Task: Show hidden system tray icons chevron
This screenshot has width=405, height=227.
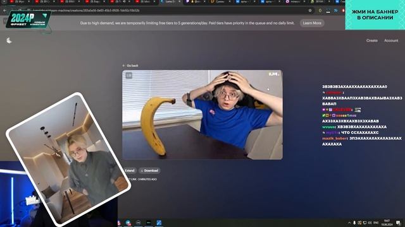Action: tap(349, 223)
